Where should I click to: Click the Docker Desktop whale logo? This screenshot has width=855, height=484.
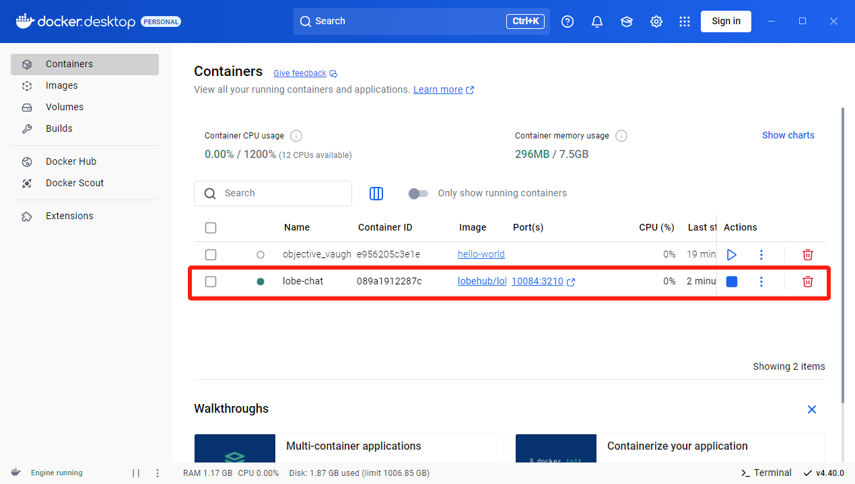[x=24, y=21]
